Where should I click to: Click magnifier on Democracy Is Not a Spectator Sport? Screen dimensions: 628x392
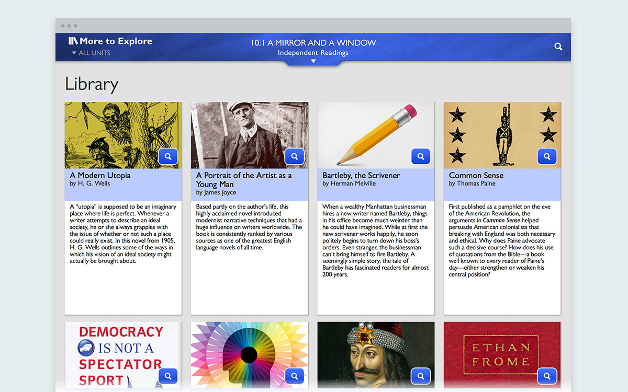click(168, 376)
